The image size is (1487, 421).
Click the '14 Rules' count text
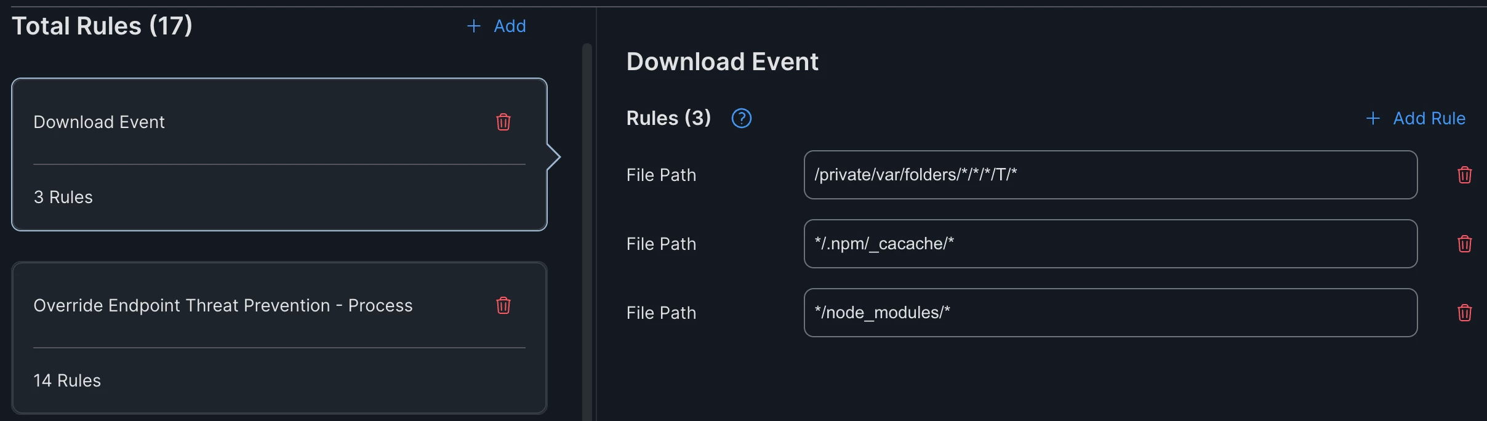(x=67, y=380)
